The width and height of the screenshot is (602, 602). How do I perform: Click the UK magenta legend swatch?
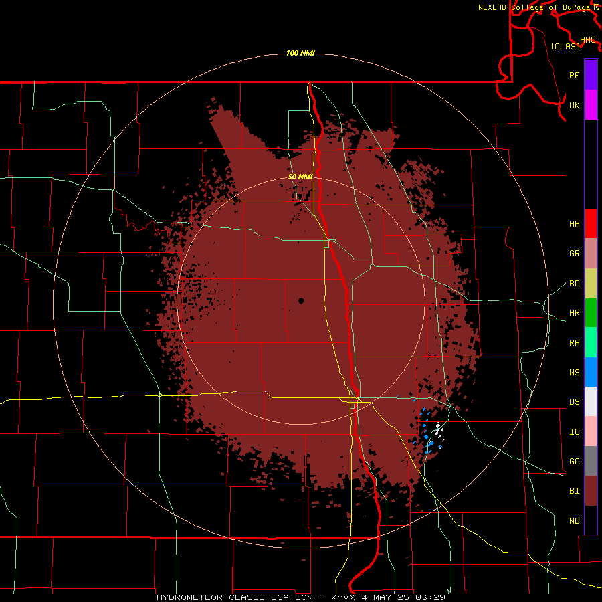tap(591, 105)
